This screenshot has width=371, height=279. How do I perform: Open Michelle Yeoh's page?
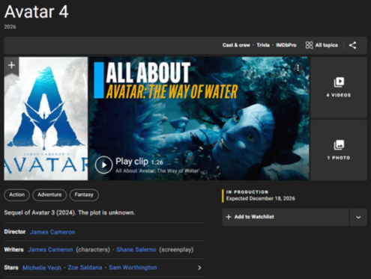coord(42,268)
